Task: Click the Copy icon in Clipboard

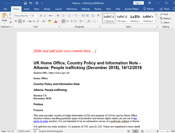Action: (x=10, y=18)
